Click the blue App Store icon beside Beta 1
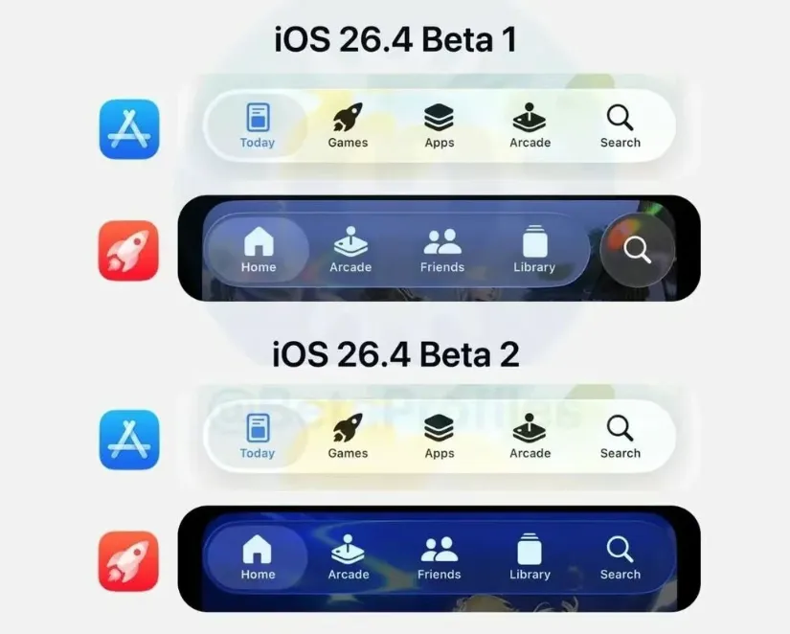Image resolution: width=790 pixels, height=634 pixels. [129, 129]
